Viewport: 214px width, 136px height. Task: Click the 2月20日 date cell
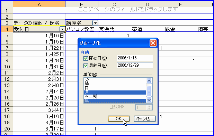pos(39,98)
